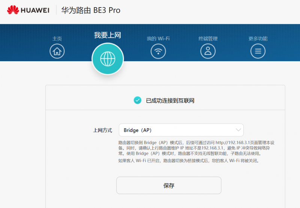Select the globe Internet access icon
The width and height of the screenshot is (300, 208).
pos(108,59)
